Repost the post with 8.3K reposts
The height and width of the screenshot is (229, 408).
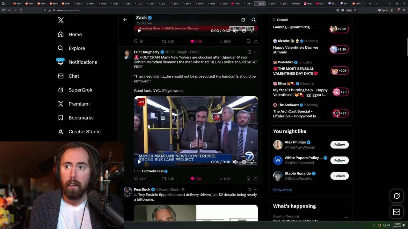[168, 179]
